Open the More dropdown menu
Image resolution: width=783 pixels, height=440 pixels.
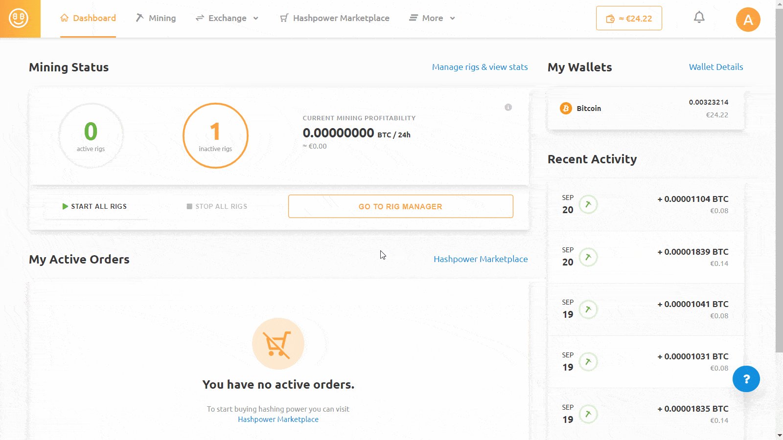(432, 18)
